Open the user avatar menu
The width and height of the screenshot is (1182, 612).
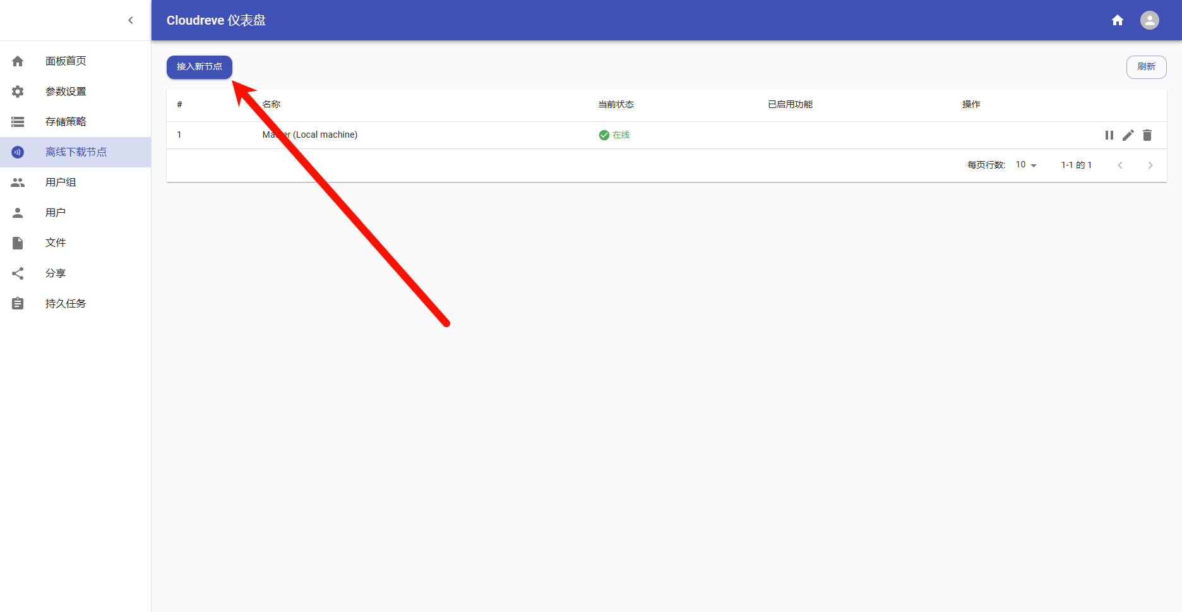click(1150, 20)
